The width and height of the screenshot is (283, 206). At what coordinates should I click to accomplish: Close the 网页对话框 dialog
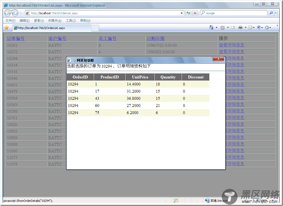click(218, 59)
